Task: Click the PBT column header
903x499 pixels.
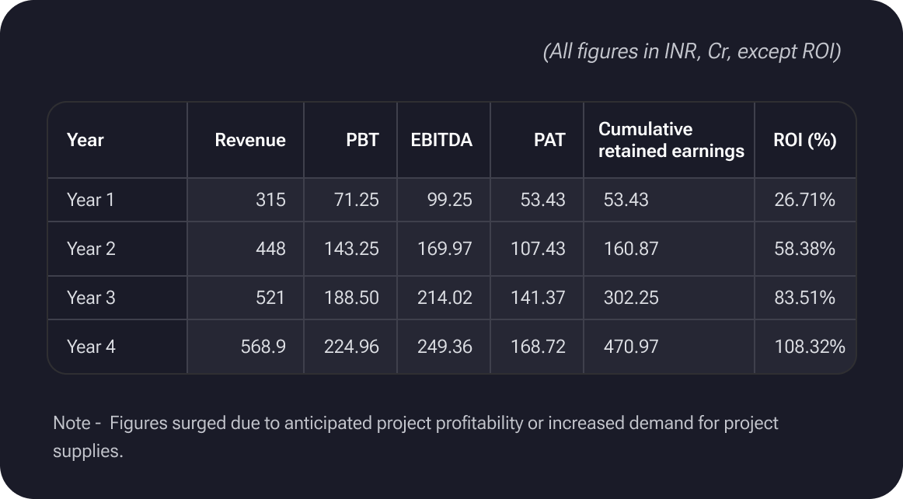Action: pos(362,140)
